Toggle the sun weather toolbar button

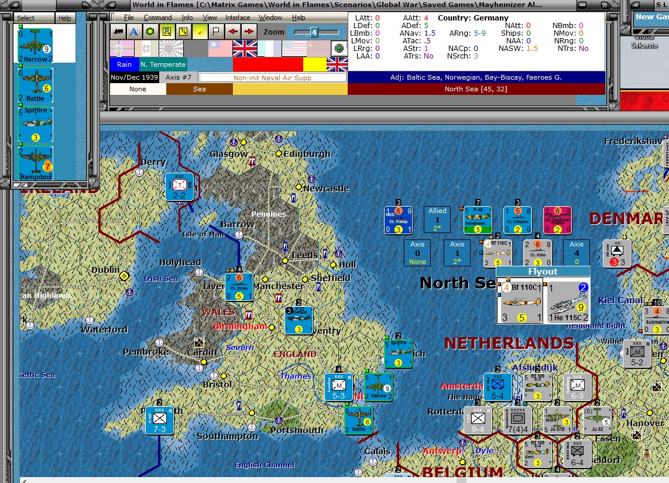(200, 32)
